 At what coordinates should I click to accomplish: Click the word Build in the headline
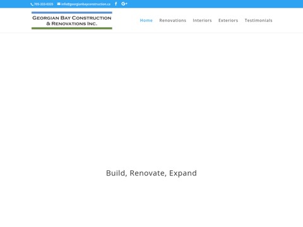[x=116, y=173]
